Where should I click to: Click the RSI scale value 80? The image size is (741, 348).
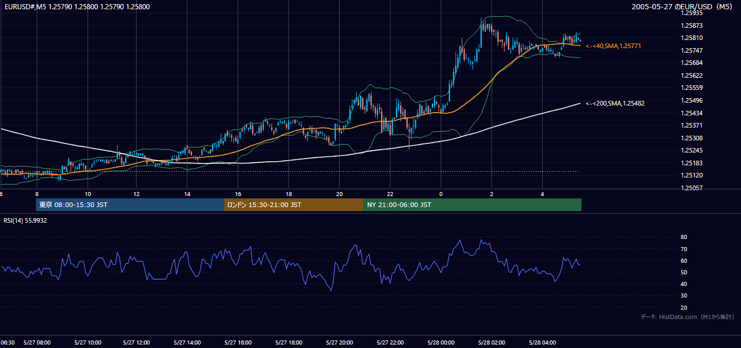[x=684, y=237]
